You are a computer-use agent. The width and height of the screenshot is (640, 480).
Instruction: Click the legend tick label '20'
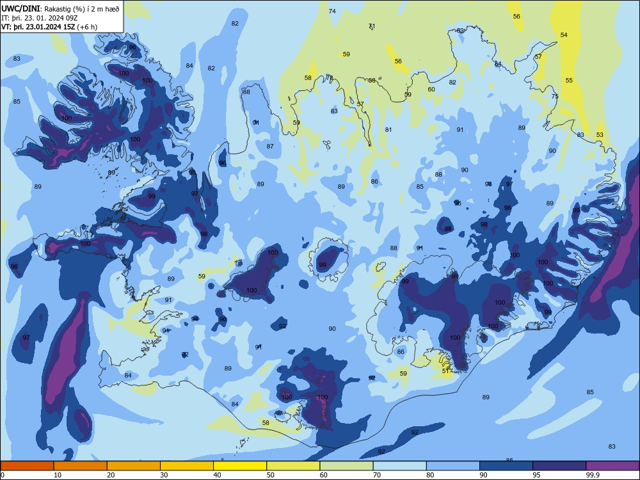(x=111, y=475)
